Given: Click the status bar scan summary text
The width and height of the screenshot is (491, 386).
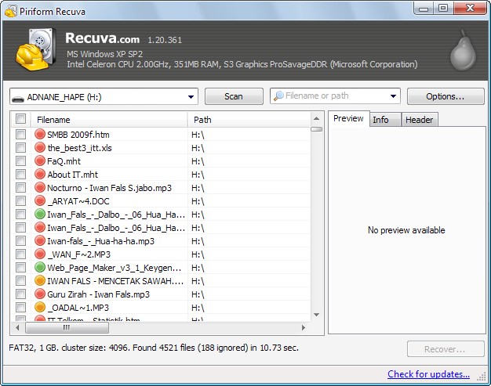Looking at the screenshot, I should (154, 348).
